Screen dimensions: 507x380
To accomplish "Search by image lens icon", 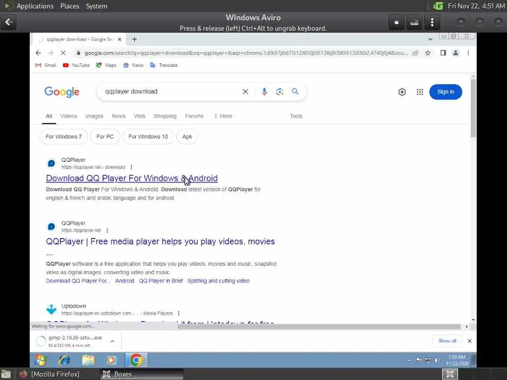I will tap(280, 92).
